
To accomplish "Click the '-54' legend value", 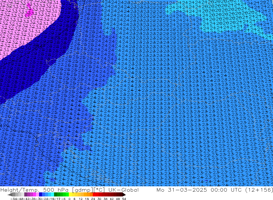I will pos(14,199).
